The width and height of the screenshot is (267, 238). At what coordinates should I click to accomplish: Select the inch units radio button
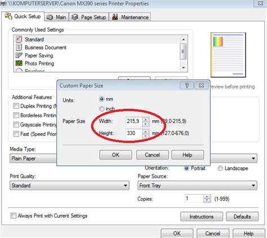101,109
